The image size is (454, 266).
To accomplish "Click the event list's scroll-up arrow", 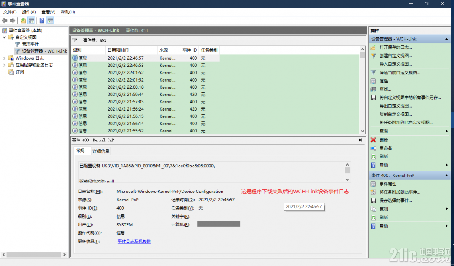I will coord(362,49).
